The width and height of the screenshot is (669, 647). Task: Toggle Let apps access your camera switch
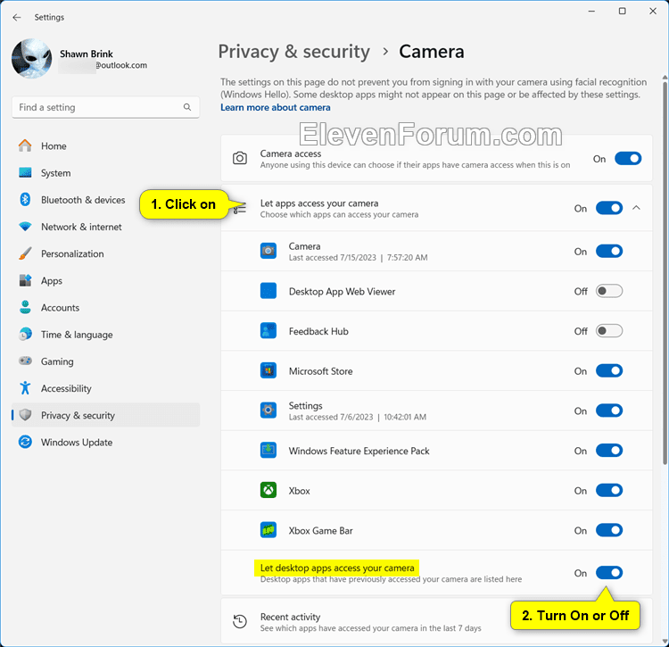(609, 208)
